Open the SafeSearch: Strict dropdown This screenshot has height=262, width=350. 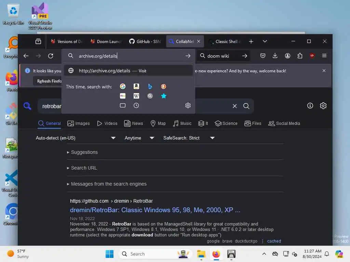click(x=189, y=138)
